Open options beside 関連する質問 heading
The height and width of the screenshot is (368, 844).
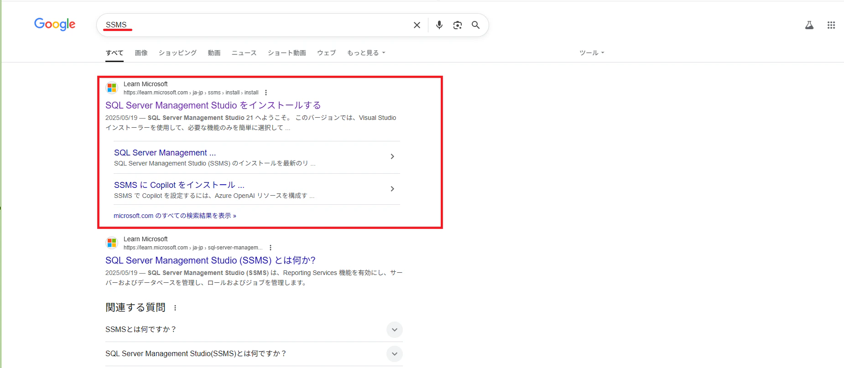click(175, 308)
